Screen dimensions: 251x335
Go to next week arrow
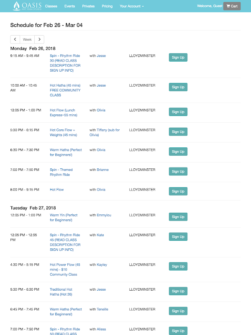coord(39,39)
